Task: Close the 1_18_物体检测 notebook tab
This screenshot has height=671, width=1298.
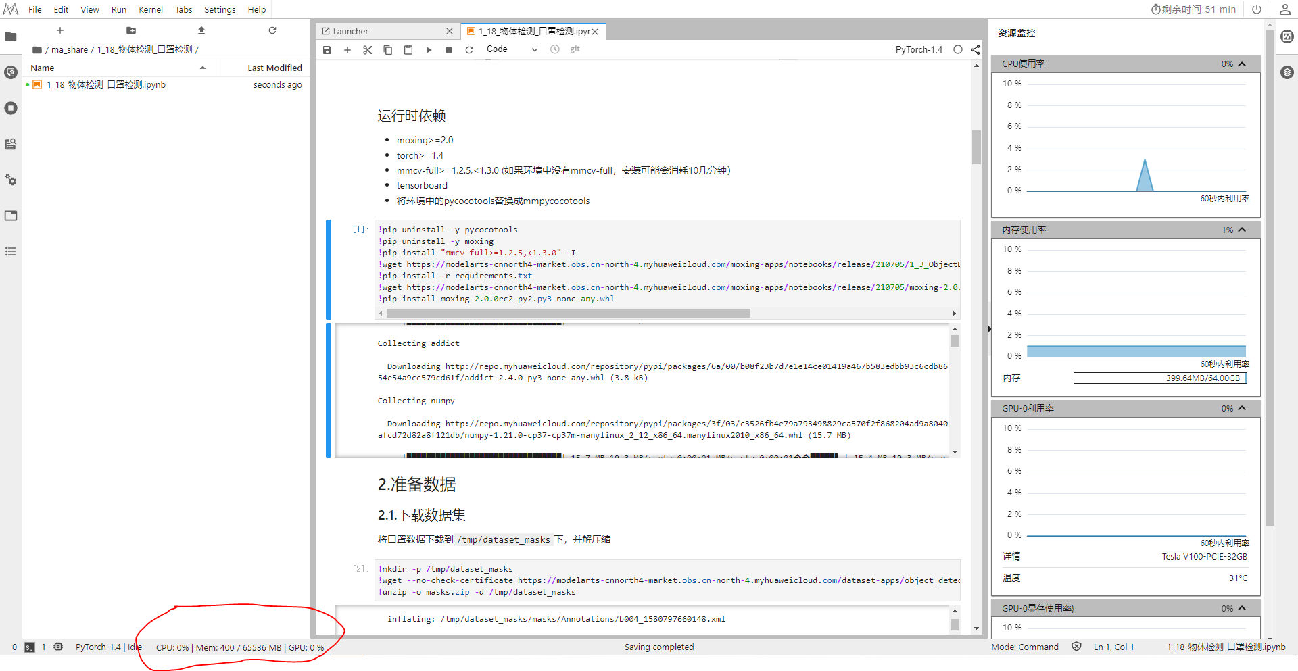Action: point(595,32)
